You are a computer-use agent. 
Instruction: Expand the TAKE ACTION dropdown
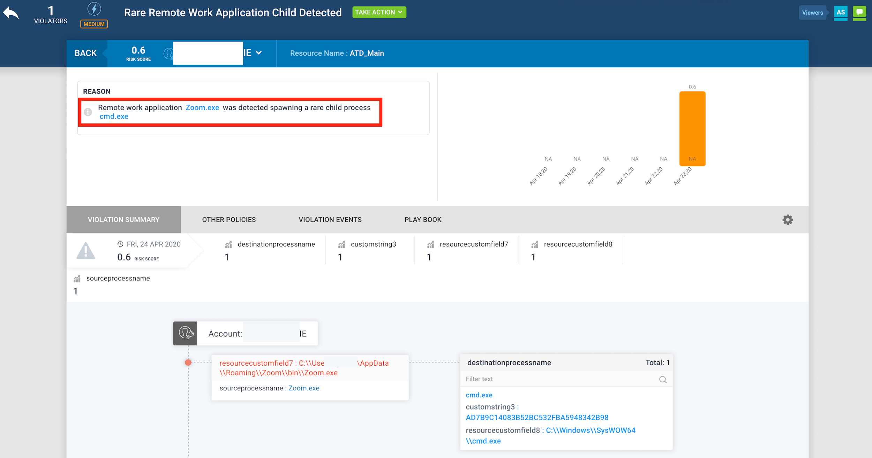coord(379,12)
